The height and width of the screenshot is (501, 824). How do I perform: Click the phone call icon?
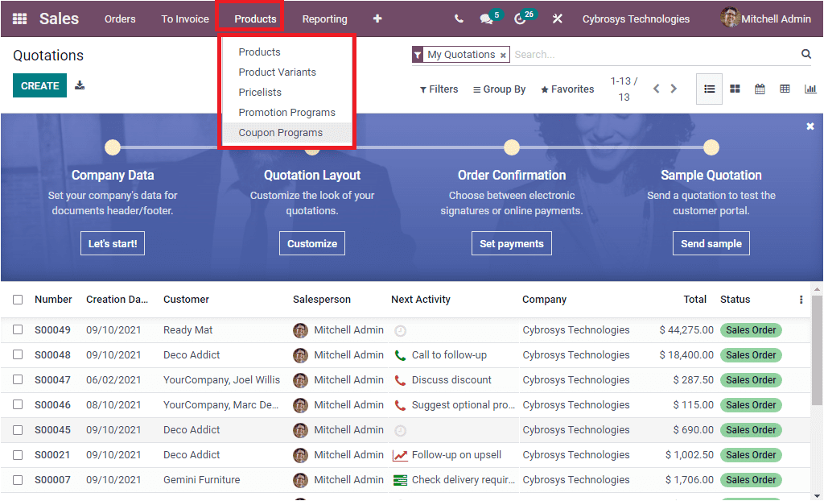coord(458,19)
